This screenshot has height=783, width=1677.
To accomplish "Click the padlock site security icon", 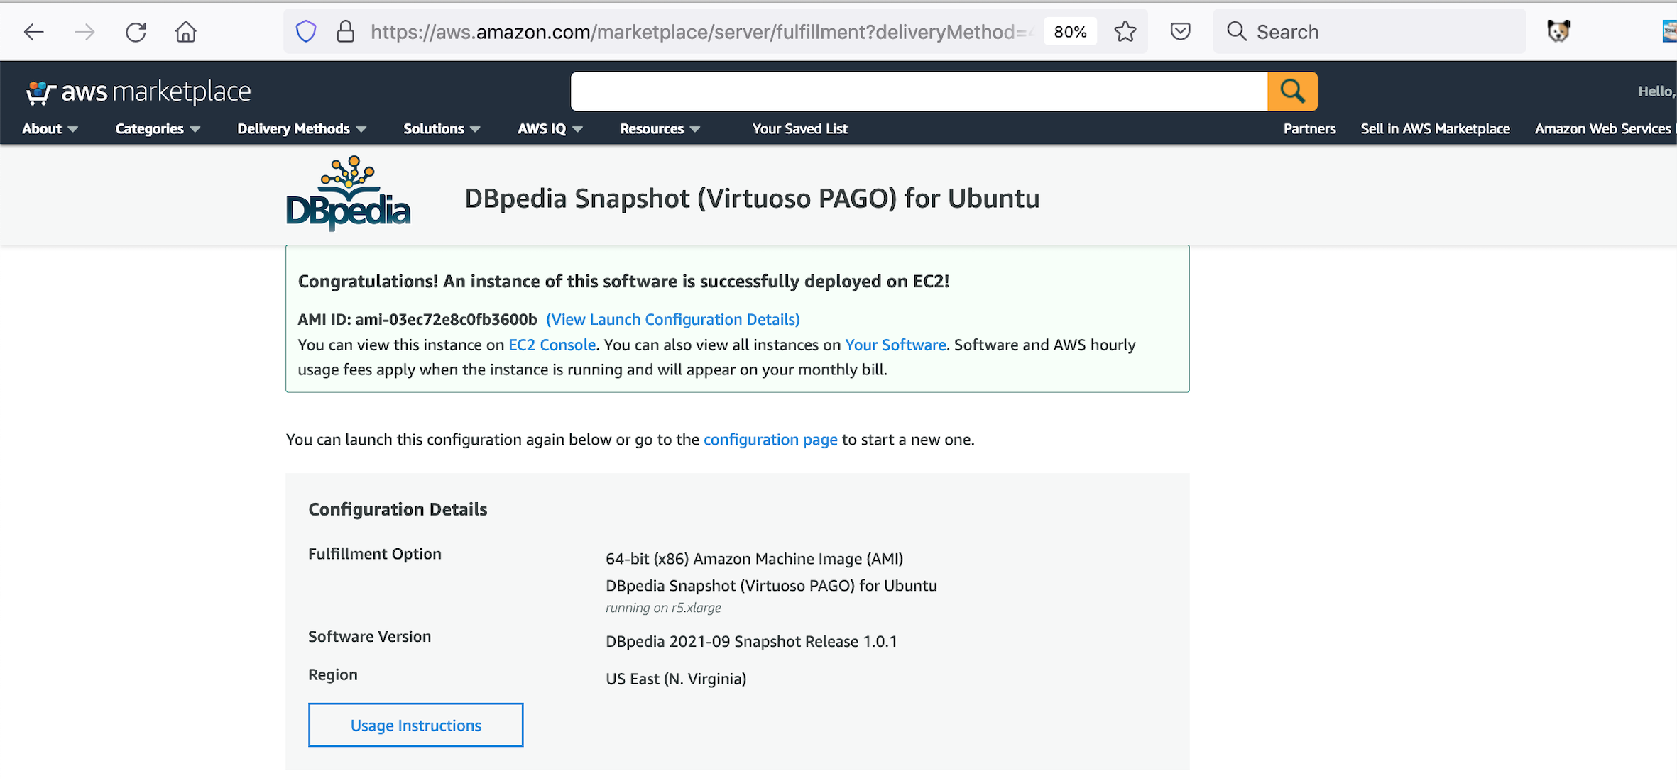I will [x=346, y=32].
